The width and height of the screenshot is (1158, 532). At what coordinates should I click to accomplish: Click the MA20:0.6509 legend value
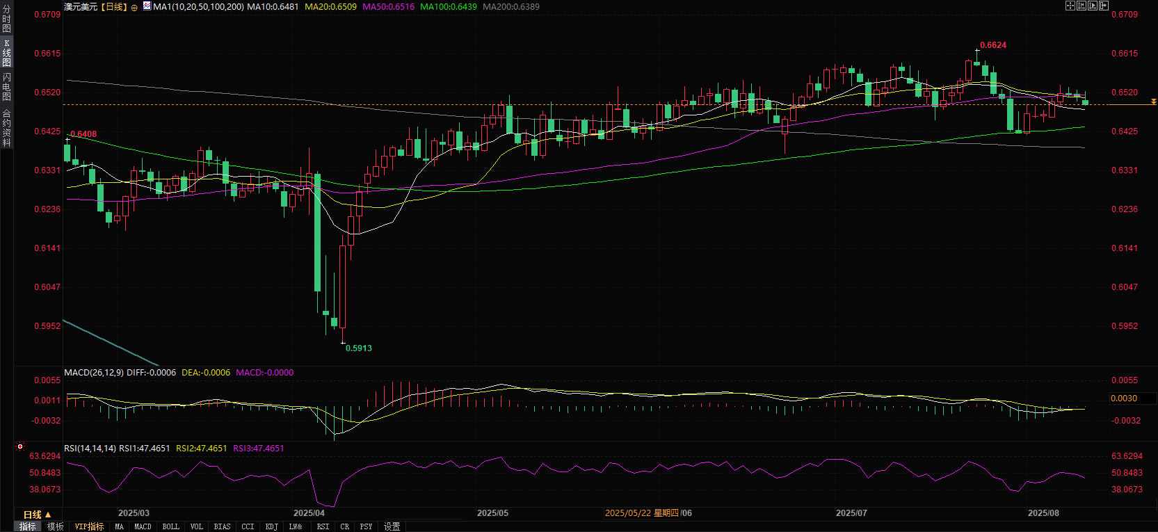coord(330,6)
